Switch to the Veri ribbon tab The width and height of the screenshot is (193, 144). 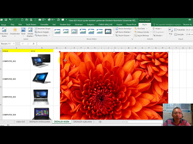point(54,24)
